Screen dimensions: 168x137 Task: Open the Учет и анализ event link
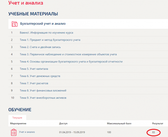(x=27, y=132)
